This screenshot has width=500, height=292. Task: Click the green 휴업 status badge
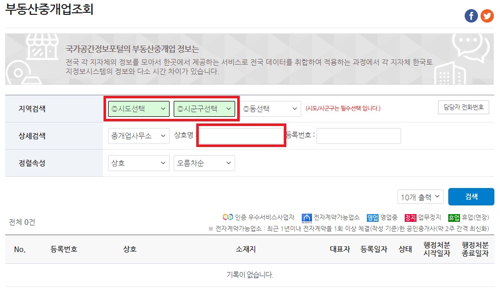coord(454,218)
